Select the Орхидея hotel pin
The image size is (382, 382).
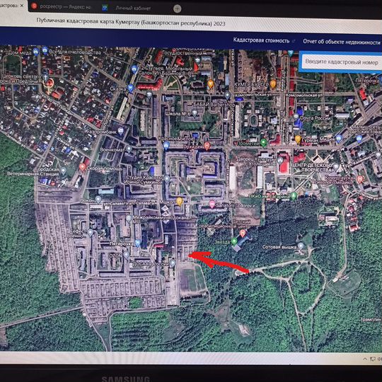point(207,146)
